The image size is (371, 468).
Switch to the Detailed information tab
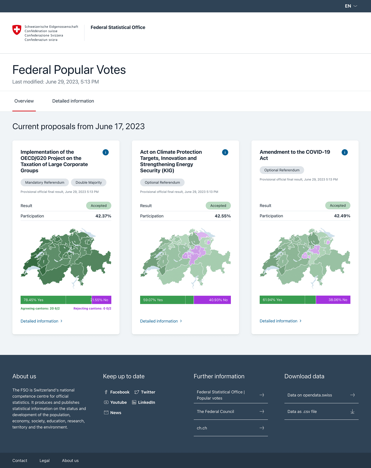(x=73, y=101)
